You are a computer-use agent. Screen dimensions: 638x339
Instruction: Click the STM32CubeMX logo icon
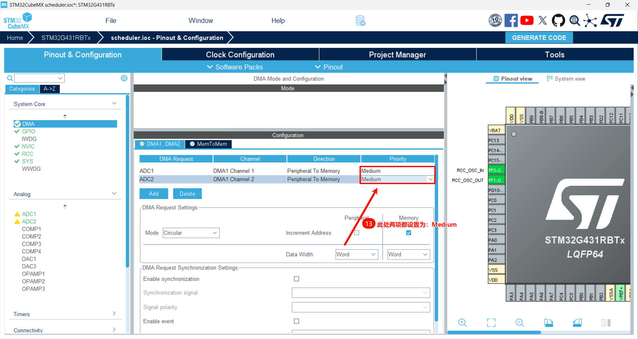(18, 21)
